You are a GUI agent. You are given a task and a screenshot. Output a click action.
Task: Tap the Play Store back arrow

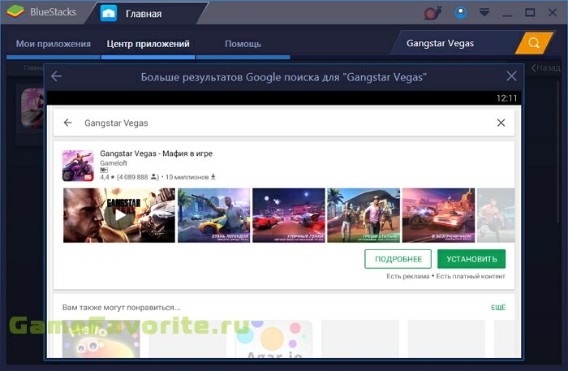pos(67,123)
